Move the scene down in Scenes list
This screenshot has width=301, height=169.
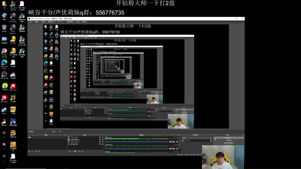coord(39,151)
